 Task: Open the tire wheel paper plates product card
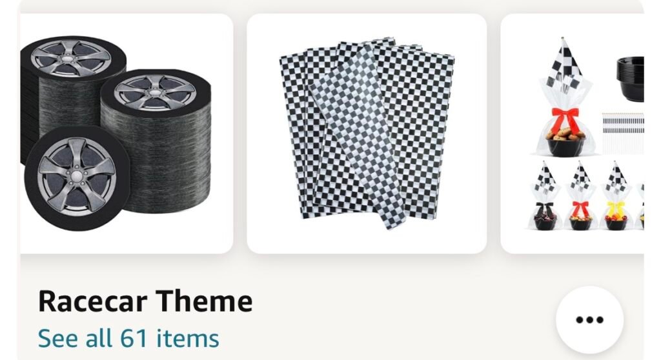127,134
